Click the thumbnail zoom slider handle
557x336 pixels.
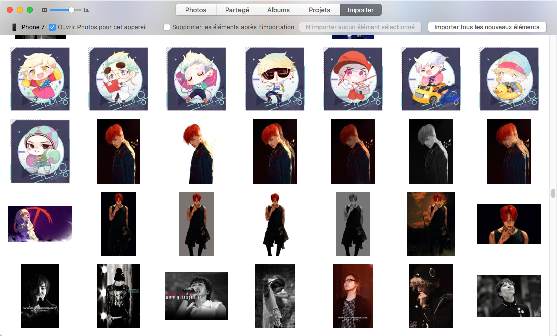click(72, 10)
